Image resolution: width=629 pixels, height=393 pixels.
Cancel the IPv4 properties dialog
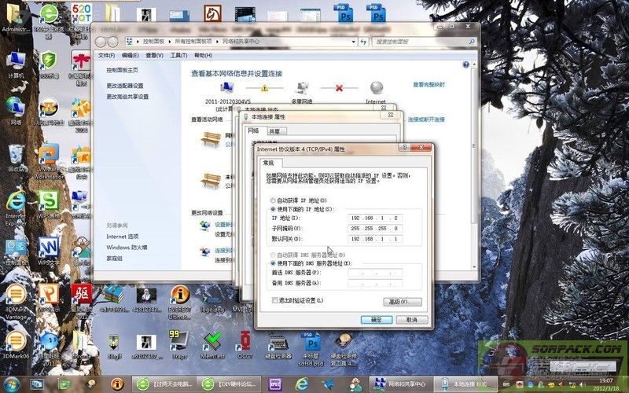(412, 320)
